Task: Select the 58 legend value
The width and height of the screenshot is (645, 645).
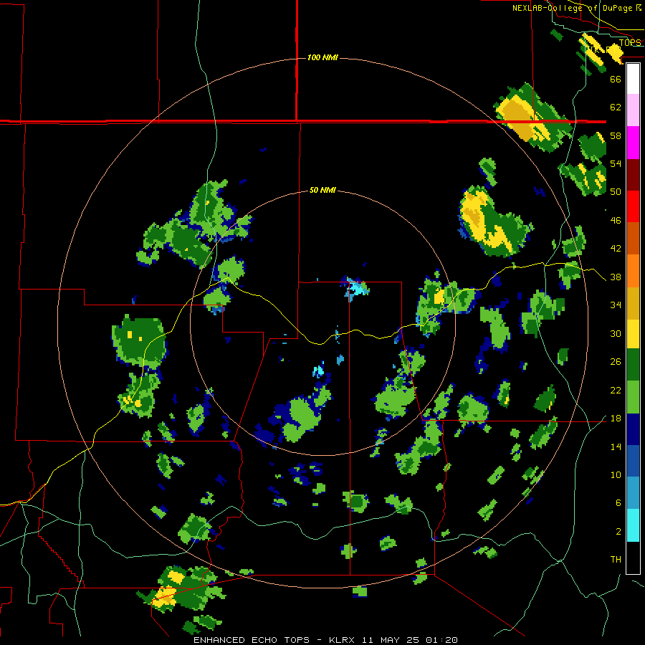Action: pyautogui.click(x=616, y=135)
